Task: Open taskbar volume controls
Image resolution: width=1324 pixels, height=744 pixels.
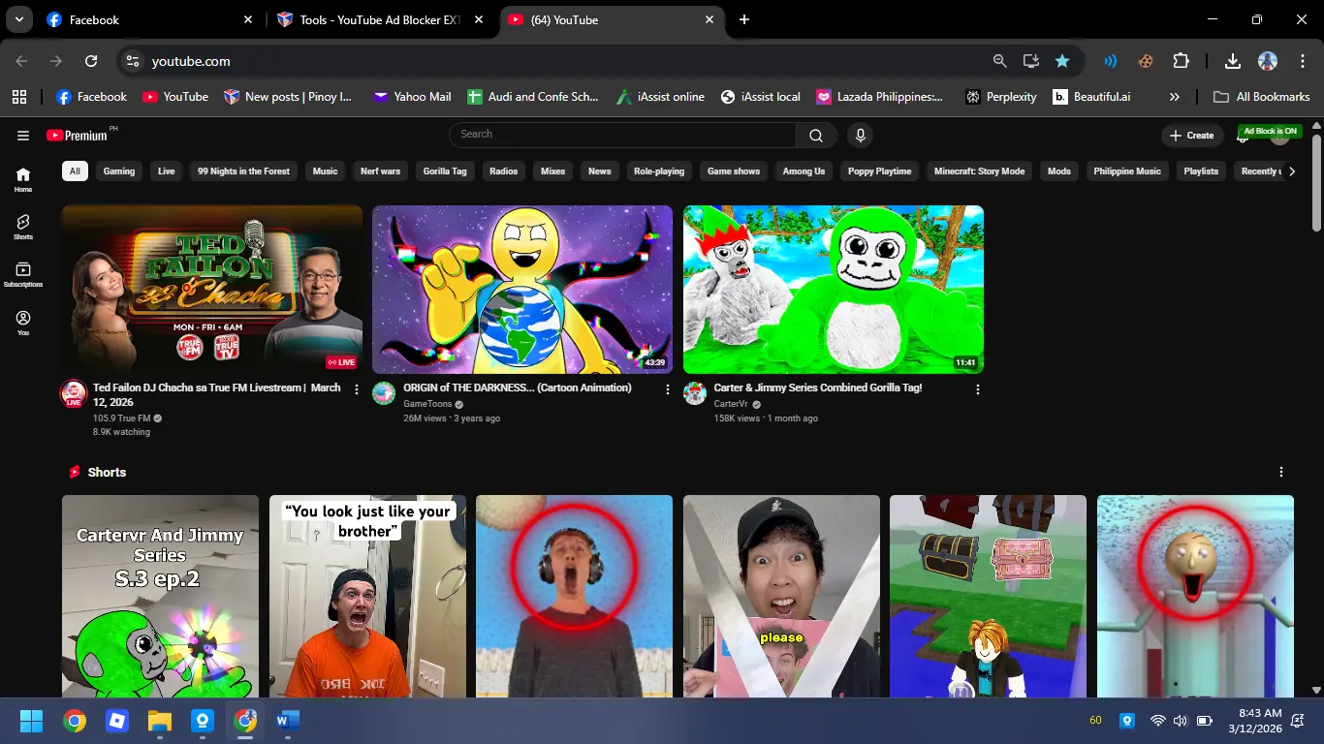Action: coord(1181,721)
